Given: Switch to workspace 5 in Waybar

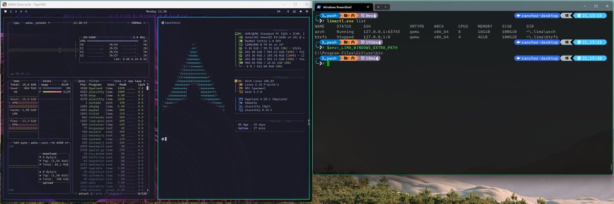Looking at the screenshot, I should click(26, 11).
